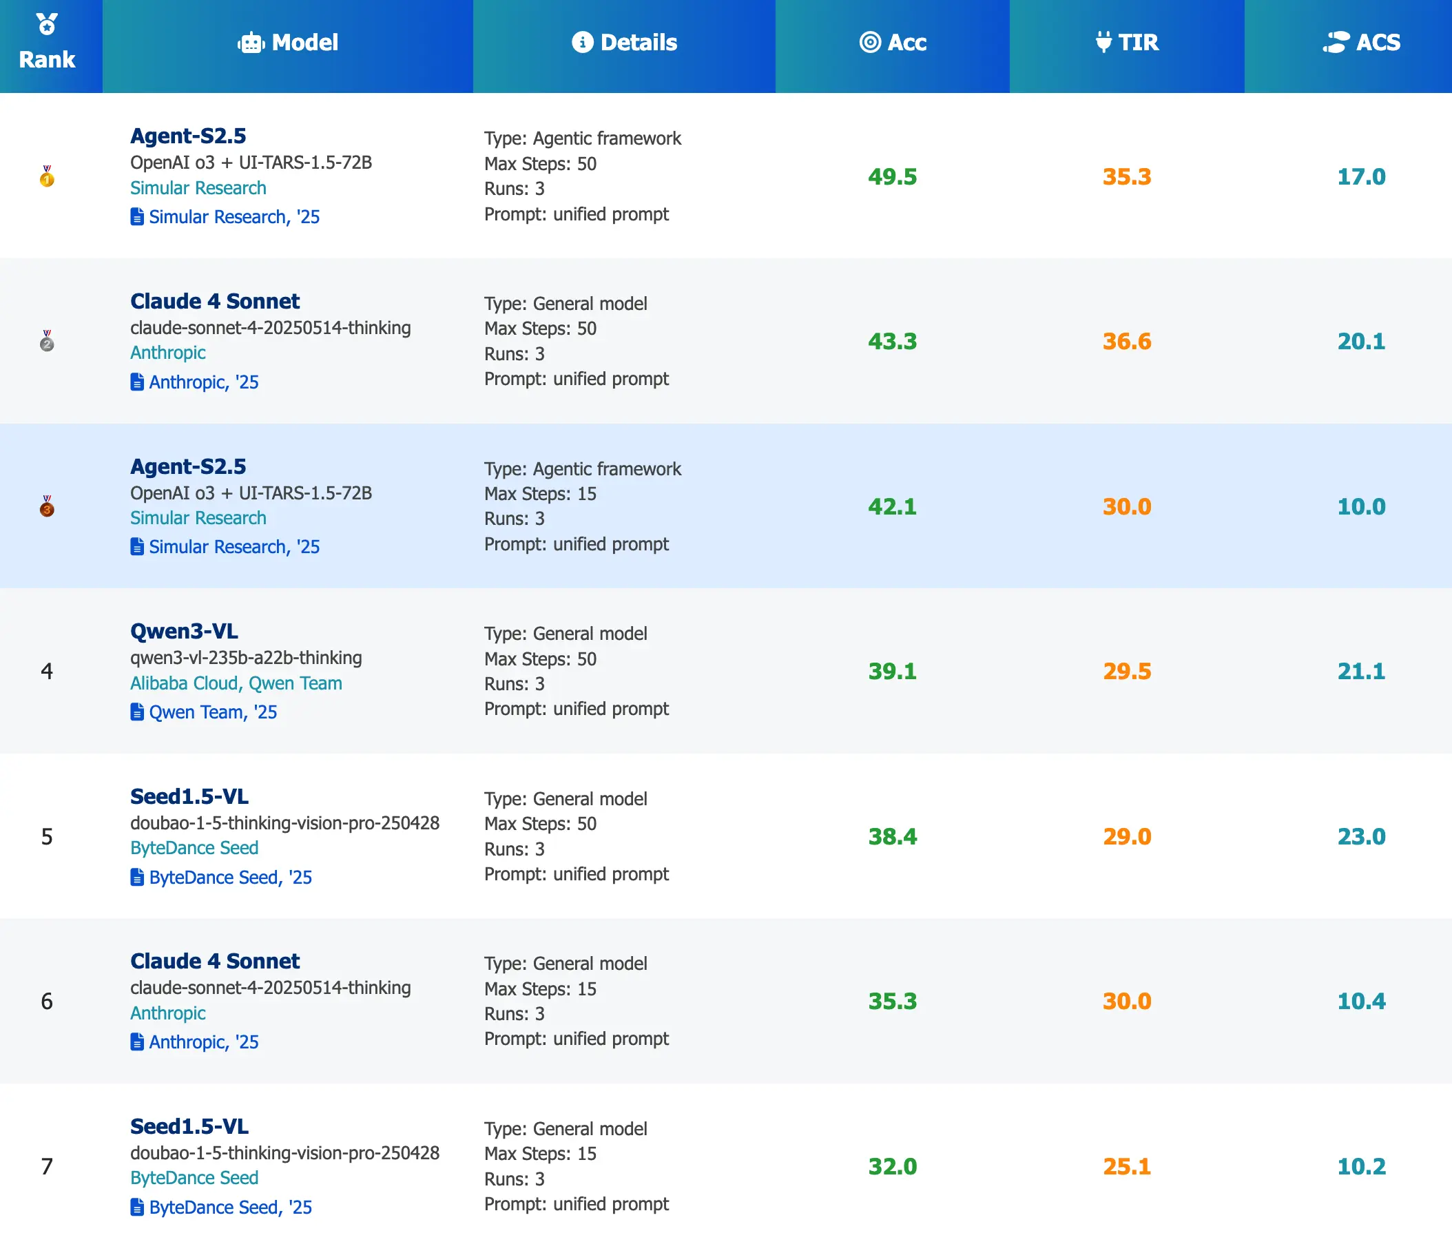Click the bronze third-place medal icon

(47, 506)
